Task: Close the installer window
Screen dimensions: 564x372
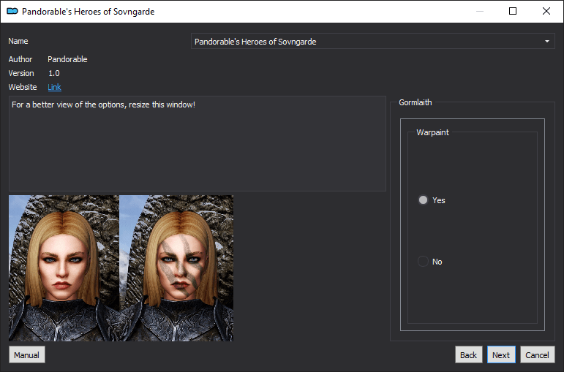Action: coord(546,11)
